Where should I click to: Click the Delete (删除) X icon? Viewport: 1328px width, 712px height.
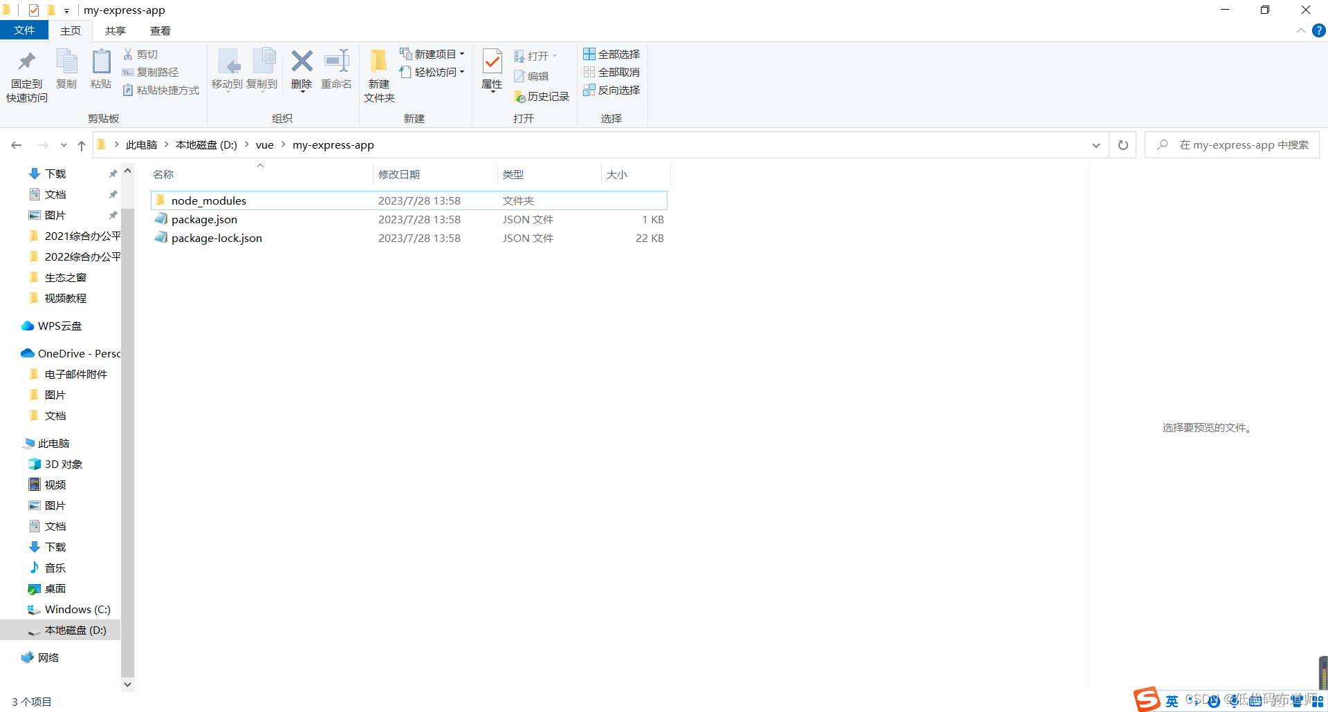[x=302, y=61]
